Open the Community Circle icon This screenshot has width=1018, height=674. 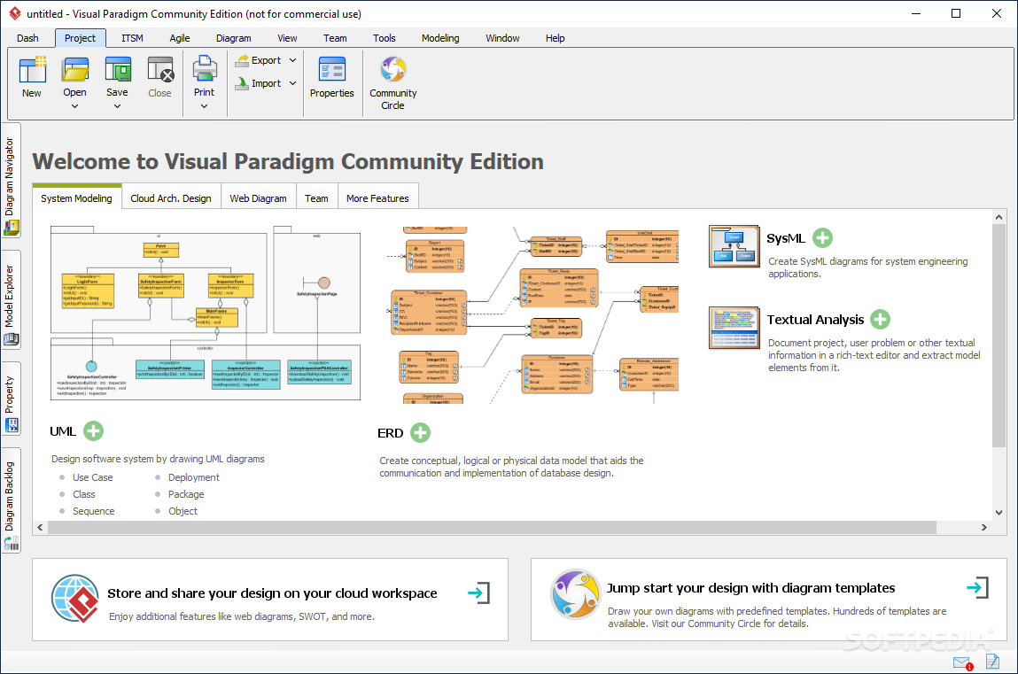click(x=392, y=69)
